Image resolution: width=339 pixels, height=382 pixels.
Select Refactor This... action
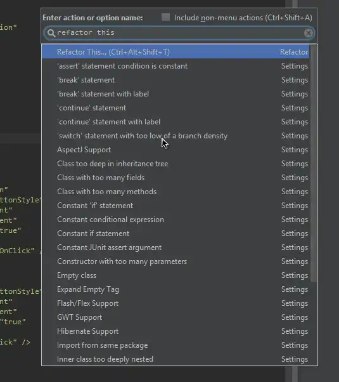[176, 51]
